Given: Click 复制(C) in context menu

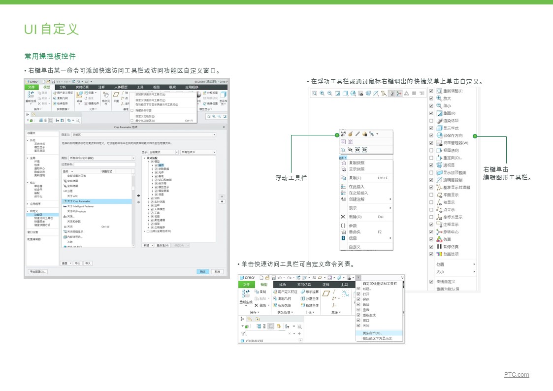Looking at the screenshot, I should [366, 178].
